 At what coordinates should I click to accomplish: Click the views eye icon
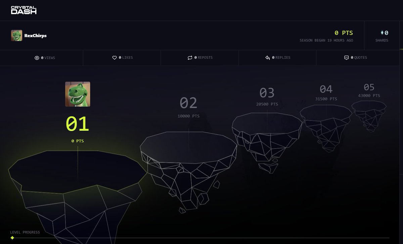click(37, 57)
